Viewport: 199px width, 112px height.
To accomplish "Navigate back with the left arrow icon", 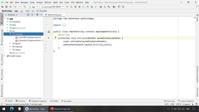I will (15, 7).
